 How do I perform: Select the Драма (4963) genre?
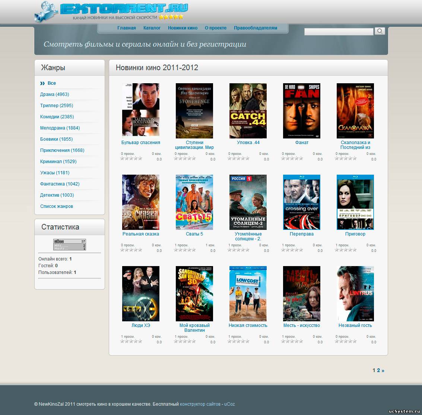point(54,94)
